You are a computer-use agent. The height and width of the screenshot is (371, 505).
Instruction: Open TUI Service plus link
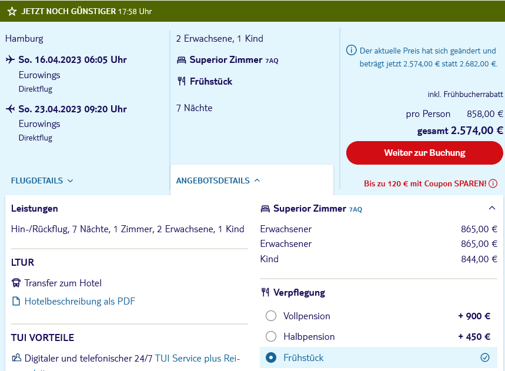(x=198, y=358)
